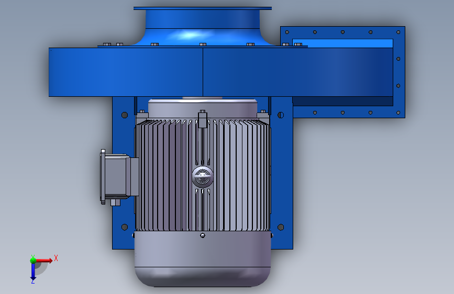Screen dimensions: 454x294
Task: Pick the cable gland under the terminal box
Action: (115, 202)
